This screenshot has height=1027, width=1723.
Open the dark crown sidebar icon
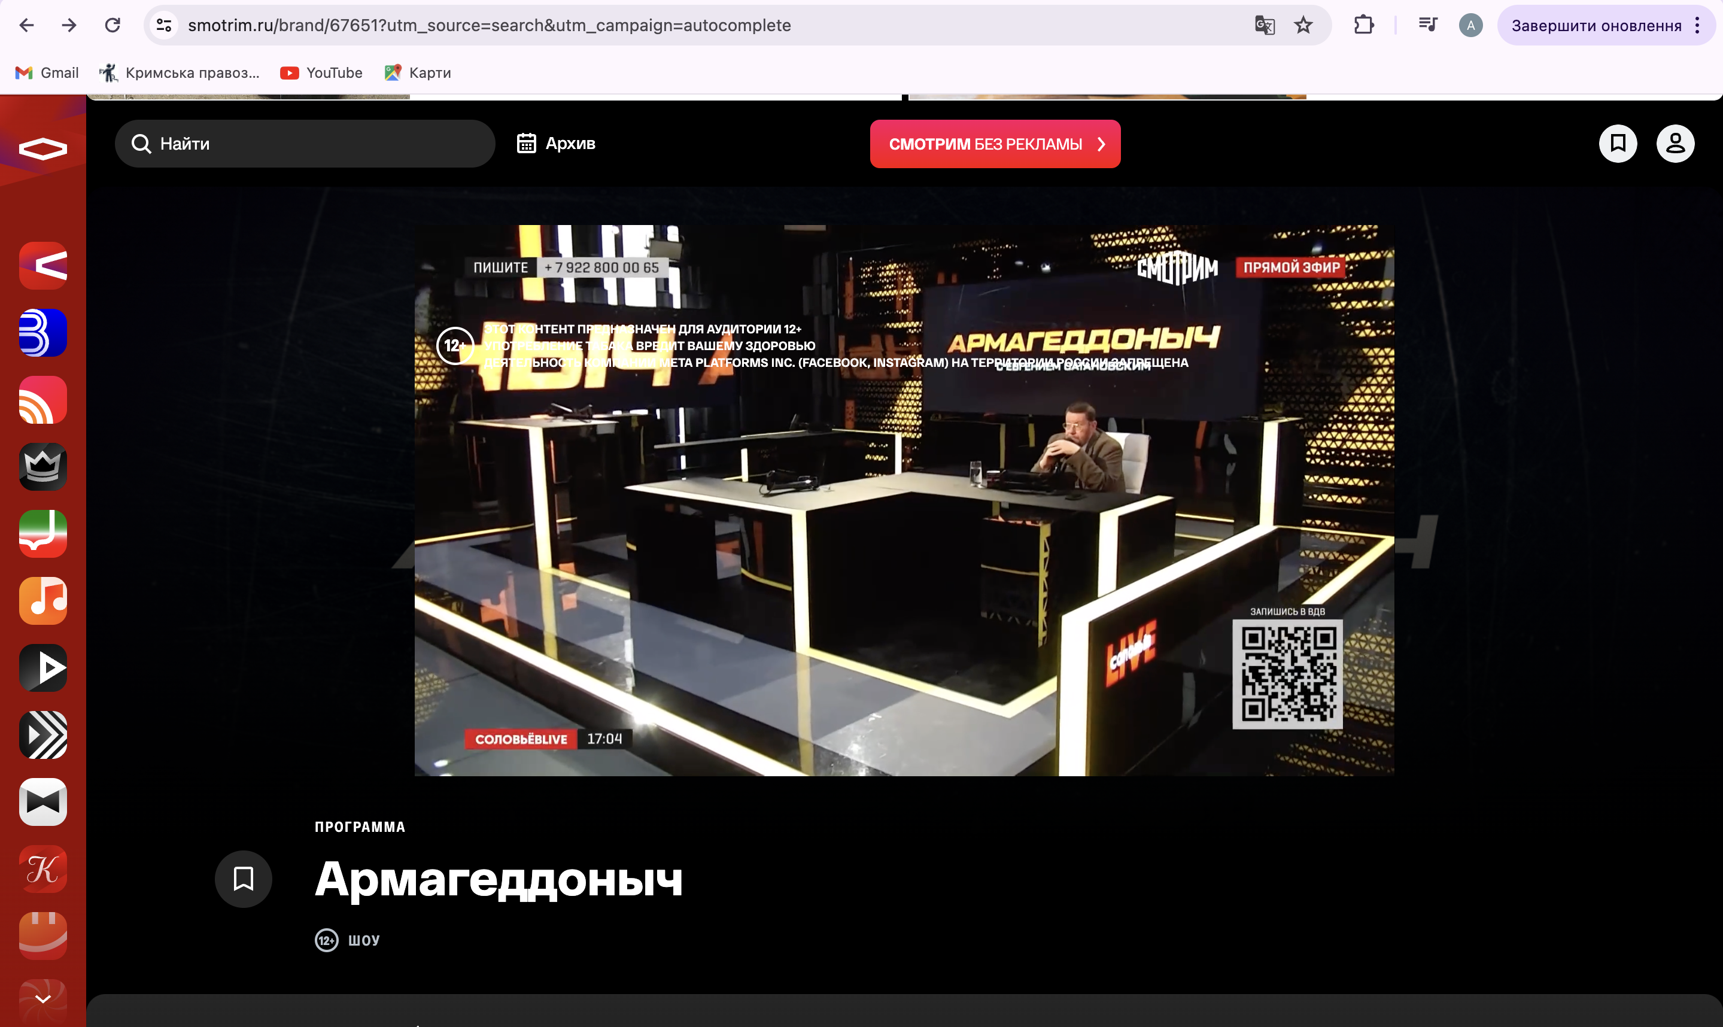(43, 466)
